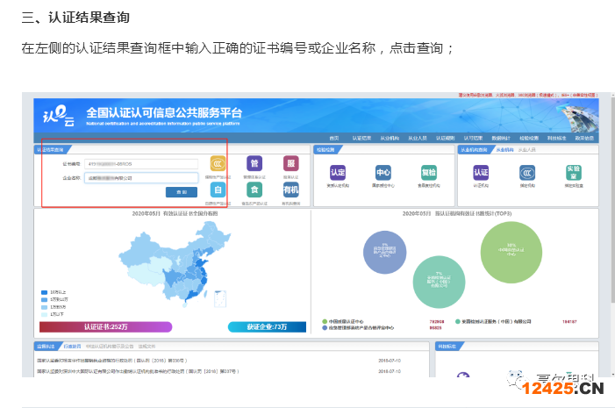Click the blue 查询 search button
Image resolution: width=615 pixels, height=408 pixels.
181,191
